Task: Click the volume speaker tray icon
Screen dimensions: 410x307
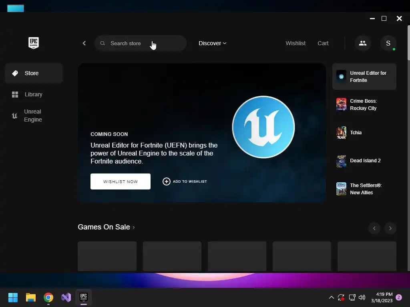Action: point(362,297)
